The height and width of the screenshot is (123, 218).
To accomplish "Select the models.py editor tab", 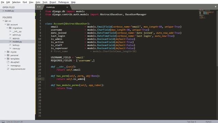I will click(x=57, y=7).
